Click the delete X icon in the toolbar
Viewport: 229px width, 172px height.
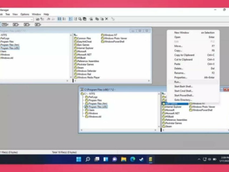107,19
